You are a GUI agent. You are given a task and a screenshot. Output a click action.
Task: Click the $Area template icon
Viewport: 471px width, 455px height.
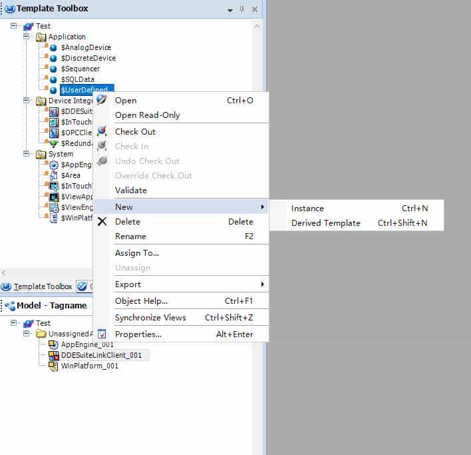(x=54, y=175)
